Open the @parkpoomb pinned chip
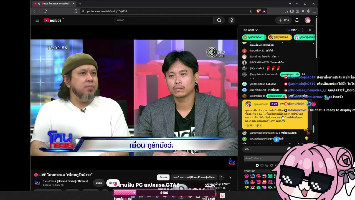Viewport: 355px width, 200px height. point(305,37)
